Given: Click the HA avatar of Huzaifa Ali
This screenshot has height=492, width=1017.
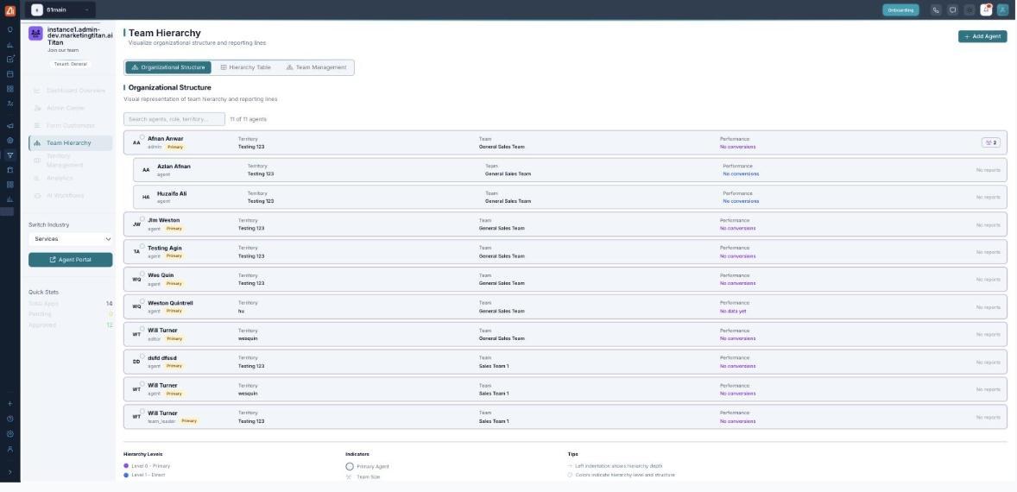Looking at the screenshot, I should (x=146, y=197).
